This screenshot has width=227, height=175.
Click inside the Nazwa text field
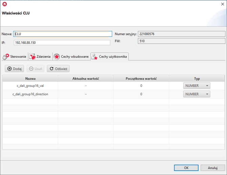tap(62, 34)
